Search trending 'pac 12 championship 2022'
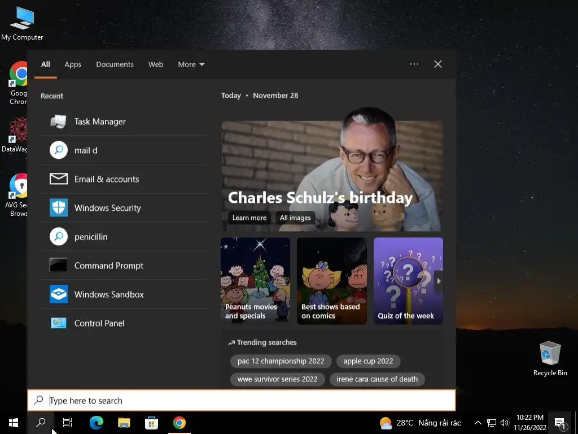The width and height of the screenshot is (578, 434). click(281, 361)
